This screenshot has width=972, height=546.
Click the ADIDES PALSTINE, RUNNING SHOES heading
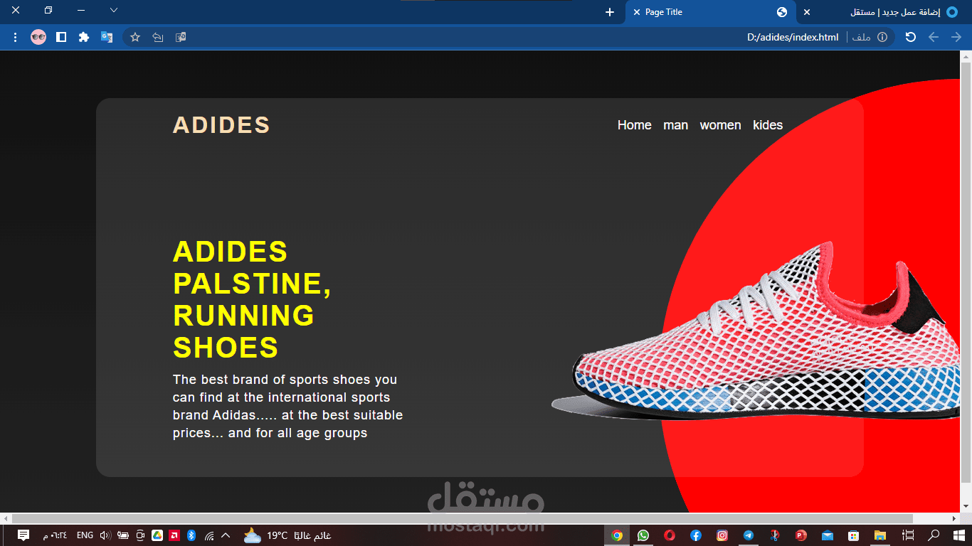tap(253, 299)
